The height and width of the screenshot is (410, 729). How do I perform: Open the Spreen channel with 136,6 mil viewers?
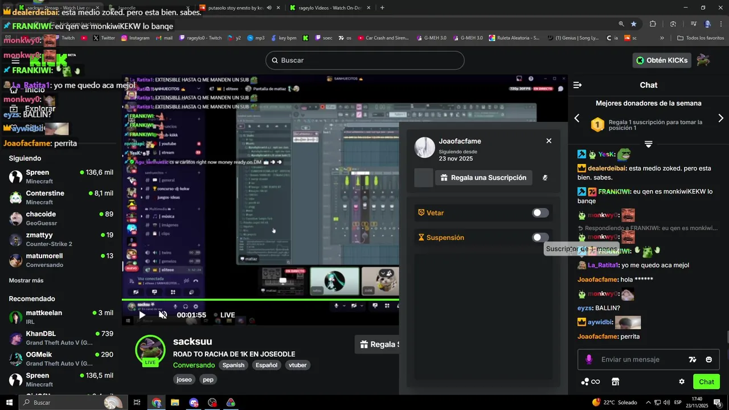tap(61, 177)
